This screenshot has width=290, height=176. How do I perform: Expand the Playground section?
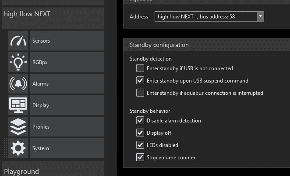53,169
